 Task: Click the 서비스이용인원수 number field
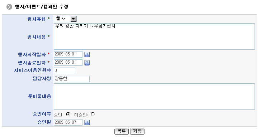point(65,71)
